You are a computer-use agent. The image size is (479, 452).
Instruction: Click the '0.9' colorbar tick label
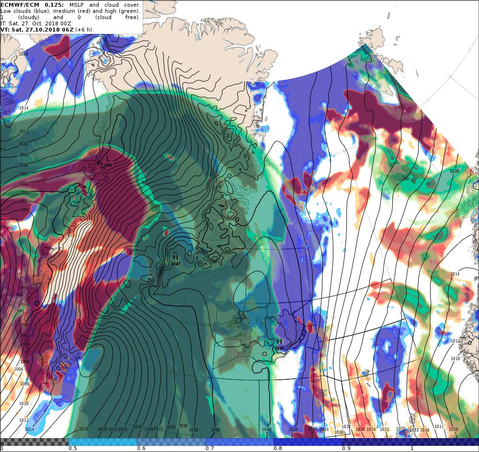point(346,448)
